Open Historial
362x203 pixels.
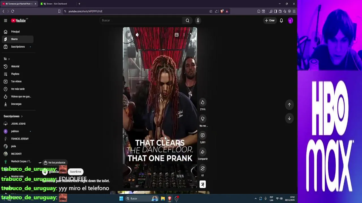pyautogui.click(x=18, y=67)
